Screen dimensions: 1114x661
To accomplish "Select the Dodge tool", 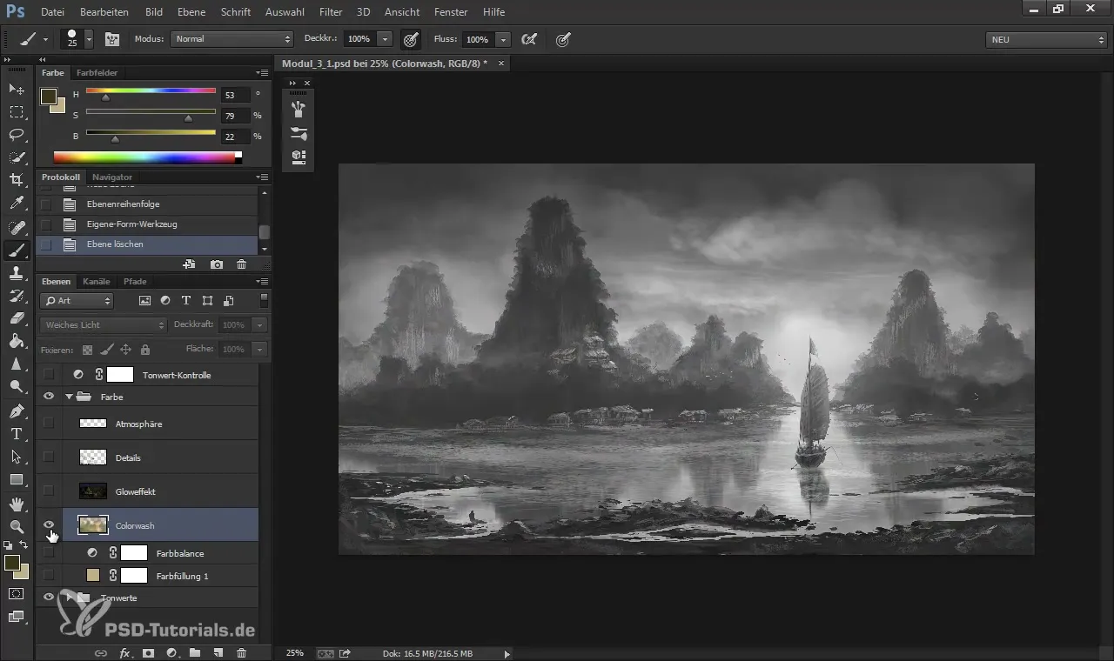I will click(x=17, y=386).
